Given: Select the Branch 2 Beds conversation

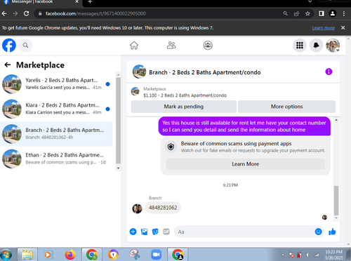Looking at the screenshot, I should [56, 134].
